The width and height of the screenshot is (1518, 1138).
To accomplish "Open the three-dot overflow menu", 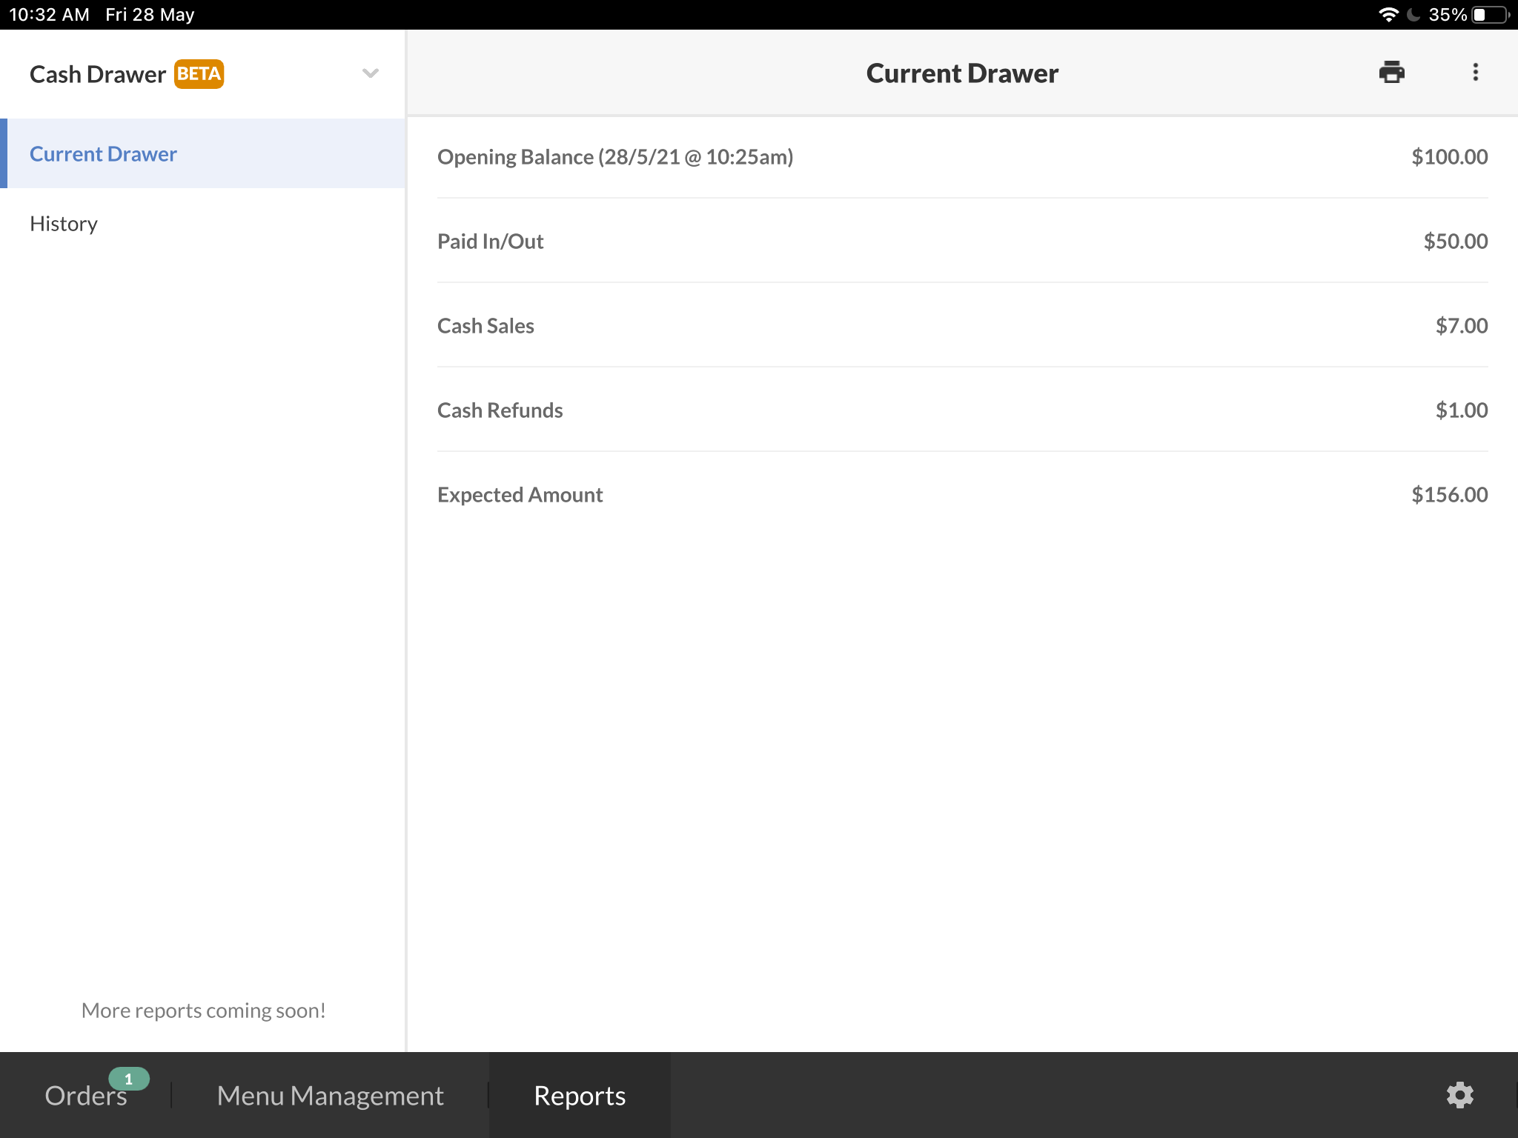I will click(x=1475, y=73).
